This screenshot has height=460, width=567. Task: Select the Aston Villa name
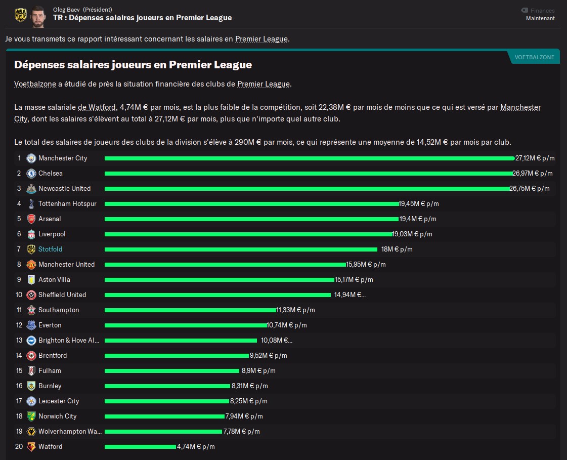(54, 280)
